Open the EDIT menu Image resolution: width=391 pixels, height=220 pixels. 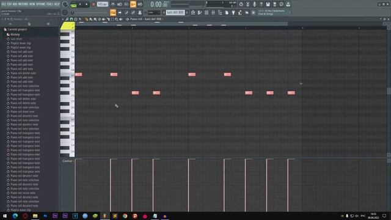(9, 4)
